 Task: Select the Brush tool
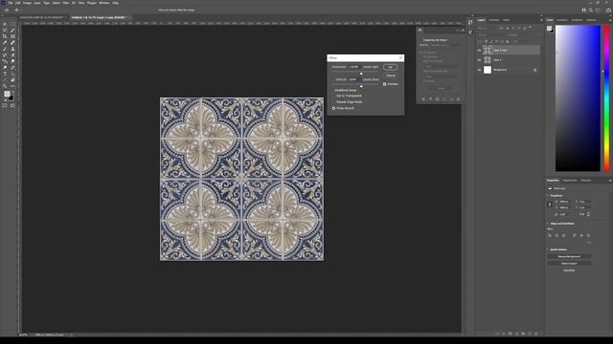[x=5, y=49]
